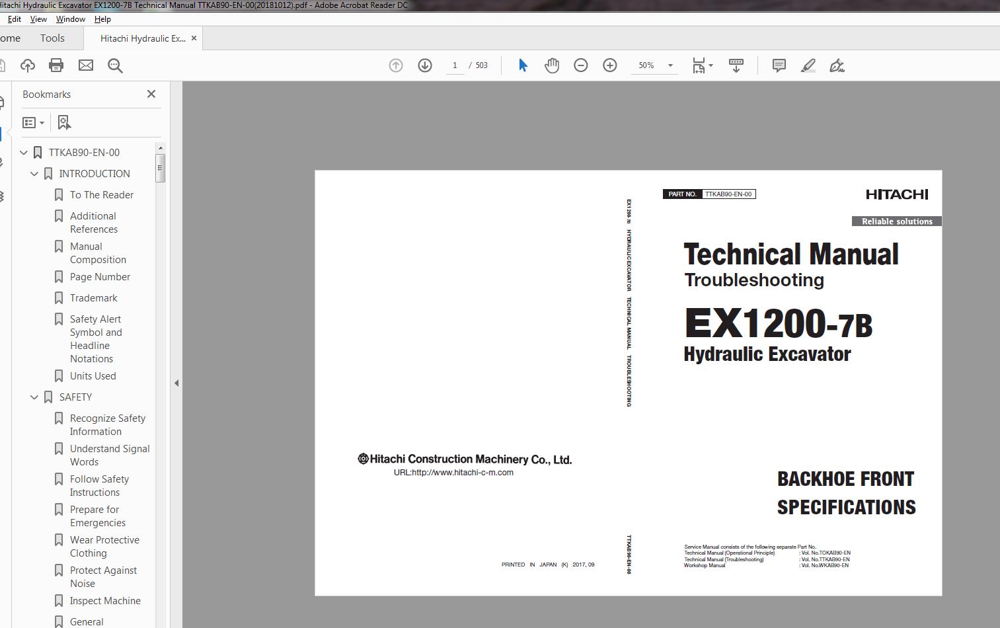Jump to Inspect Machine bookmark
1000x628 pixels.
point(105,601)
